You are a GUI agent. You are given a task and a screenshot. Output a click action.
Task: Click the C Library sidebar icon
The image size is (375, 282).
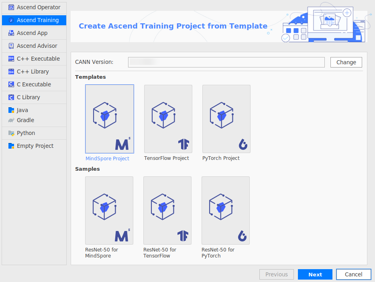pos(11,97)
